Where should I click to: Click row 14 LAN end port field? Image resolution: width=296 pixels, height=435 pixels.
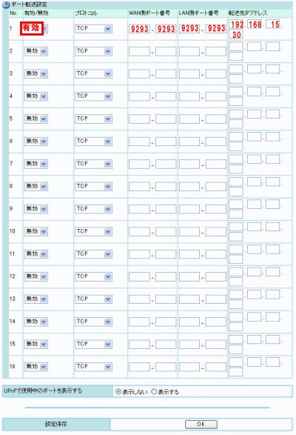click(x=216, y=322)
